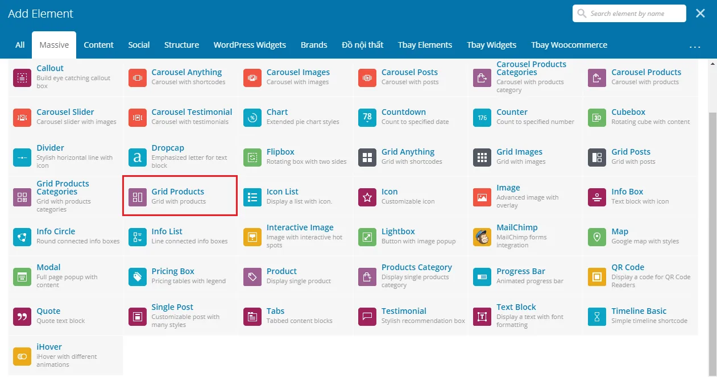Select the WordPress Widgets tab
The width and height of the screenshot is (717, 377).
coord(250,45)
